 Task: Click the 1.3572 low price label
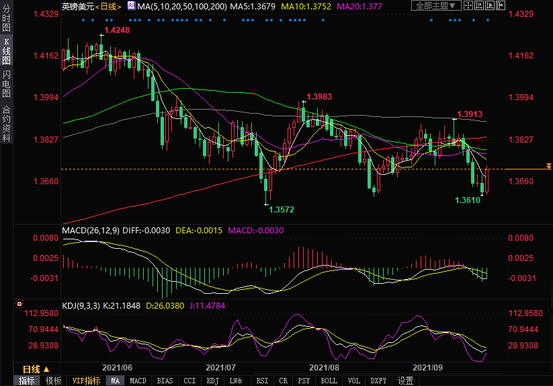coord(282,210)
